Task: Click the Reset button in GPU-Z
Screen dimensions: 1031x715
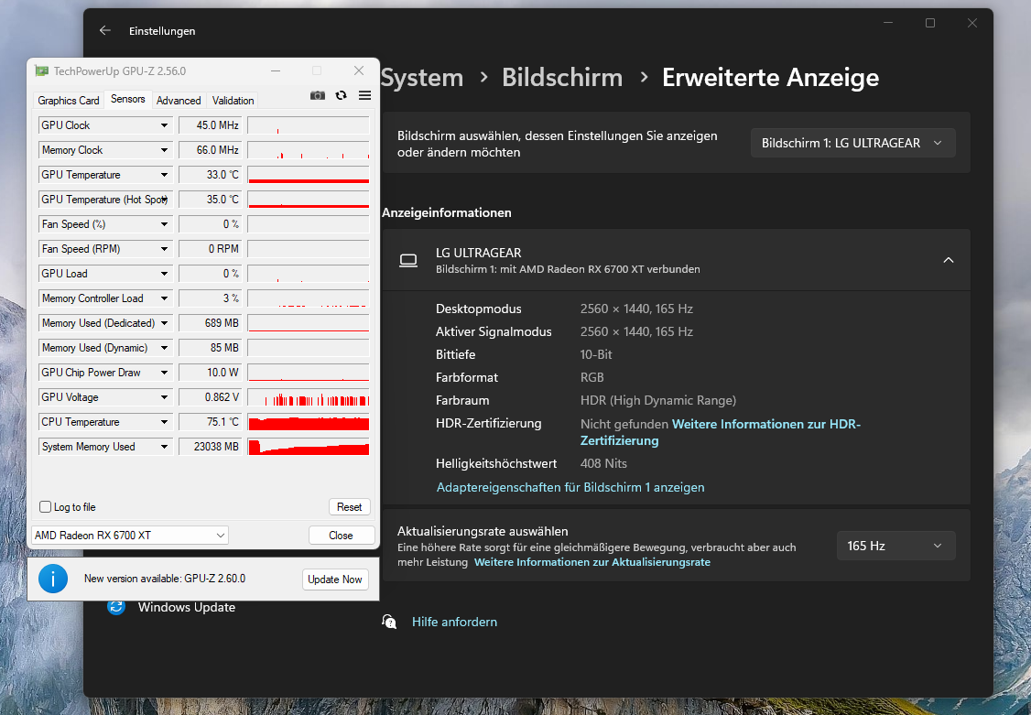Action: [x=349, y=506]
